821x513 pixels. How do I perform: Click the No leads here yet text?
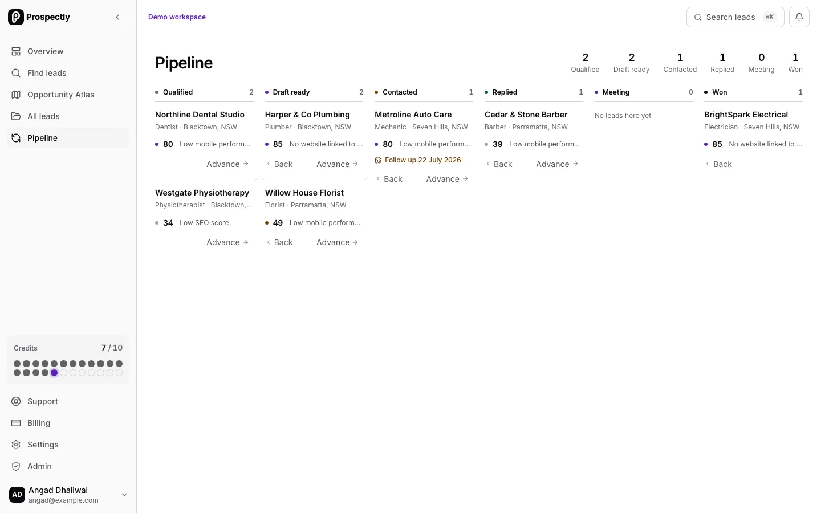point(623,116)
